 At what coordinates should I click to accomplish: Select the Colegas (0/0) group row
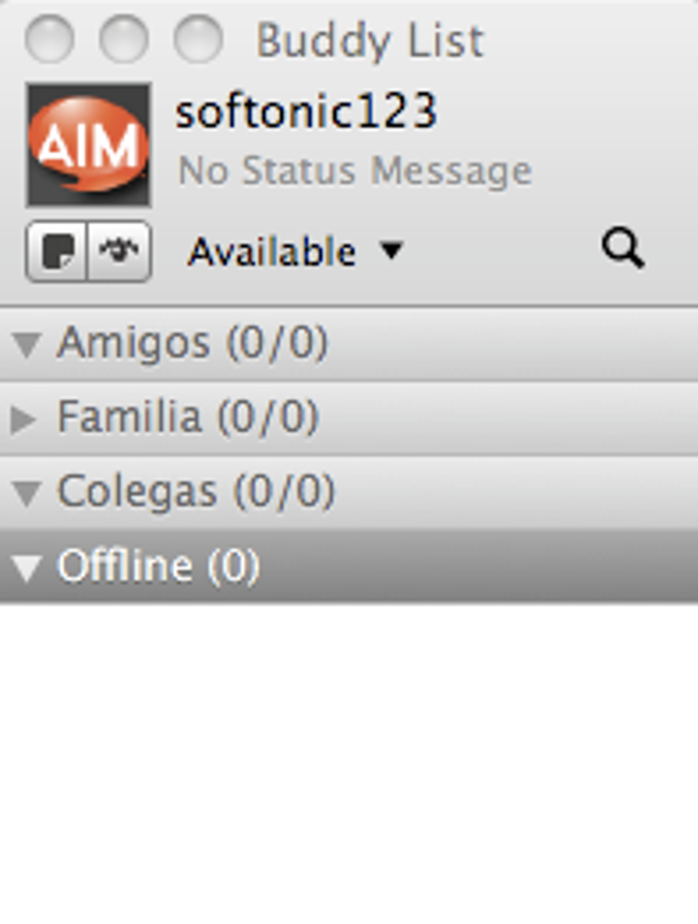click(349, 492)
